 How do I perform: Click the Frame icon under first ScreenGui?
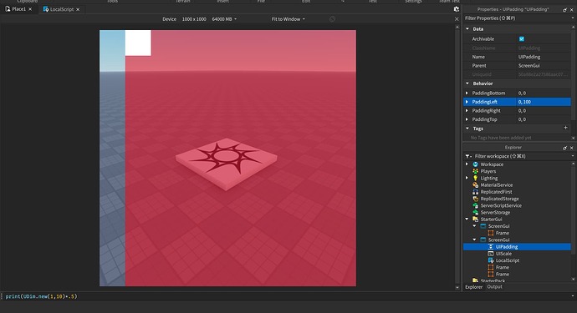coord(491,233)
